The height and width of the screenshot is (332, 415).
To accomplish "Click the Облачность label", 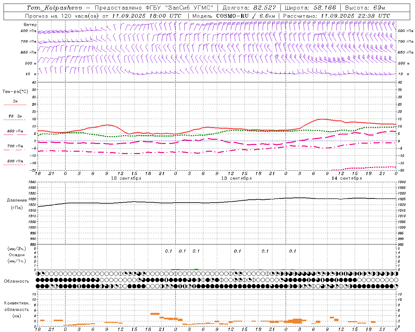I will click(x=17, y=281).
